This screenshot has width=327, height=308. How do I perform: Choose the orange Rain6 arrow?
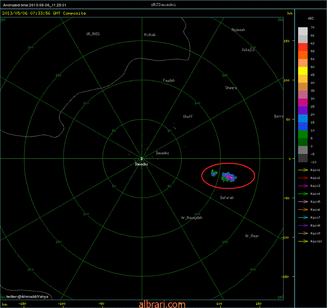click(303, 209)
